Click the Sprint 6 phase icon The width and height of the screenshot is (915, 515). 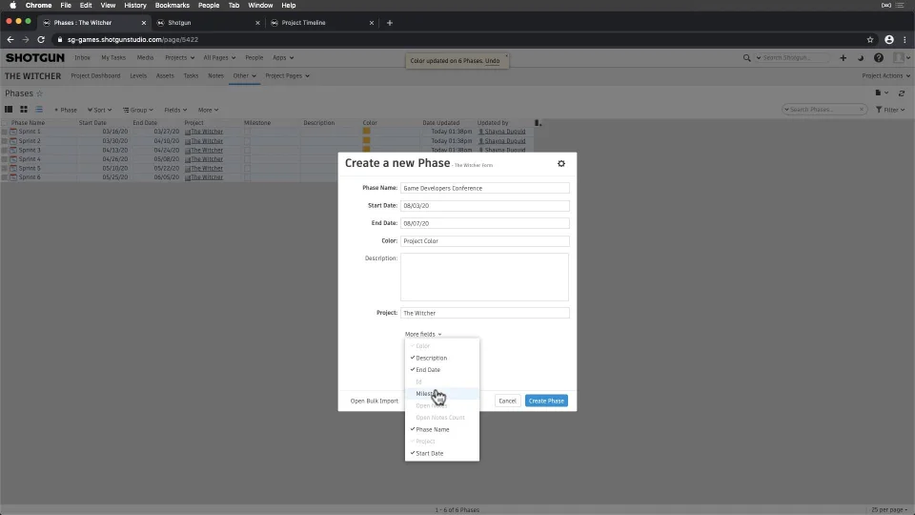13,177
